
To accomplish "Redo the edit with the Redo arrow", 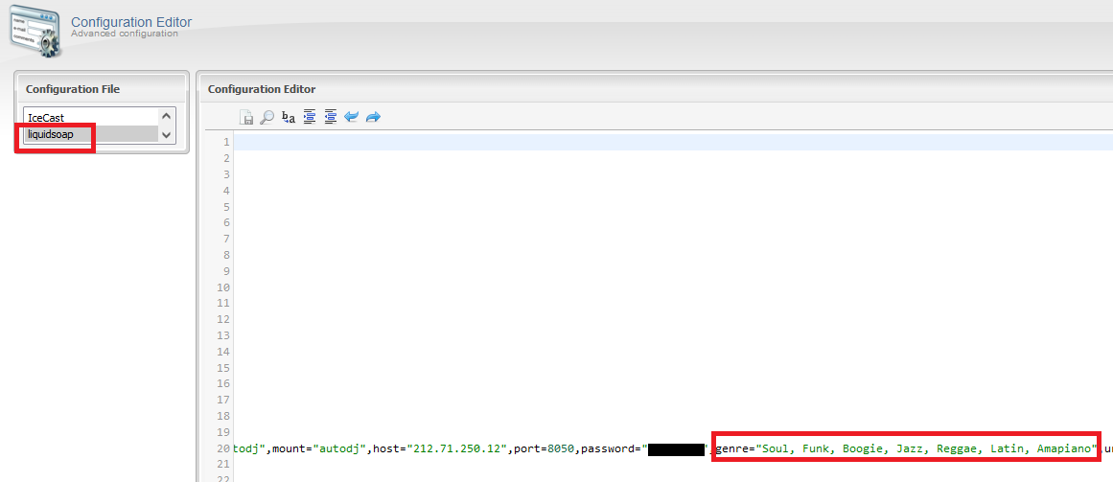I will [x=373, y=117].
